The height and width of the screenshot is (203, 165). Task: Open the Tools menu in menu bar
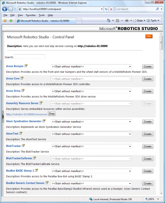click(42, 15)
